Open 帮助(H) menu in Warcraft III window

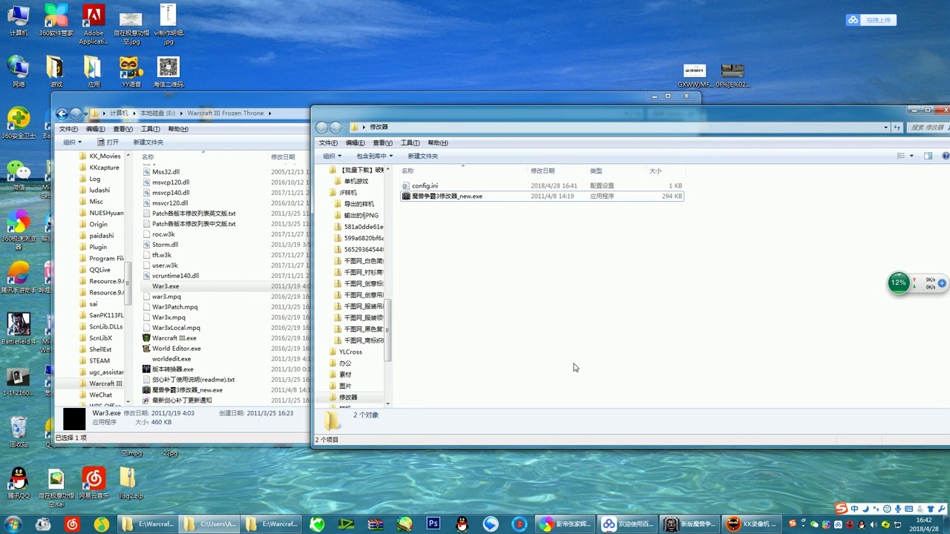click(177, 129)
